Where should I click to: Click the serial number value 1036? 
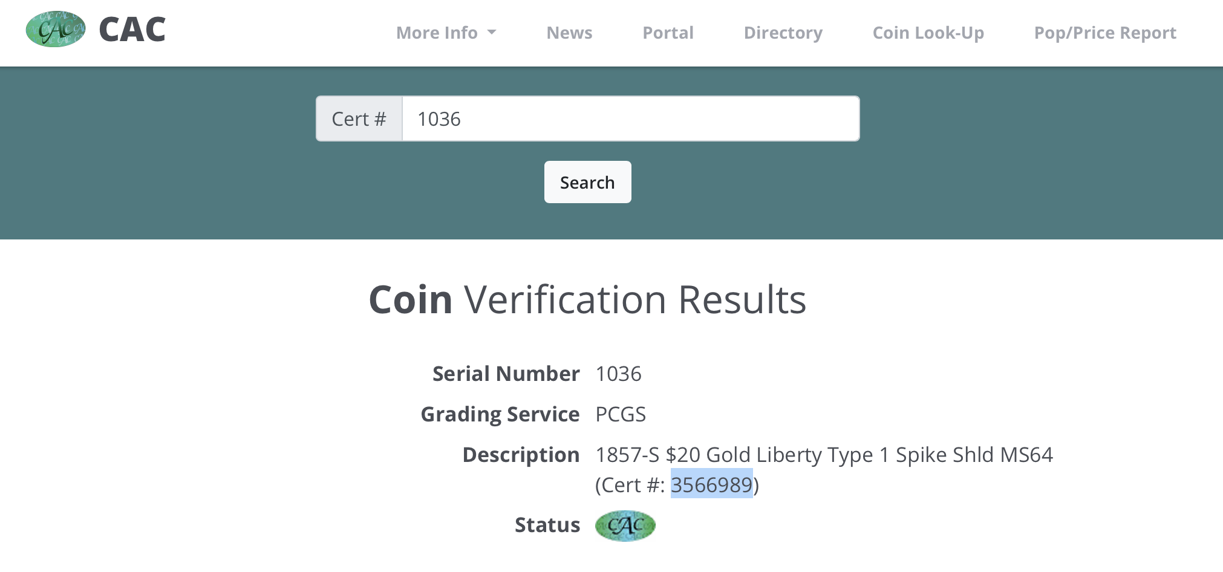click(618, 374)
